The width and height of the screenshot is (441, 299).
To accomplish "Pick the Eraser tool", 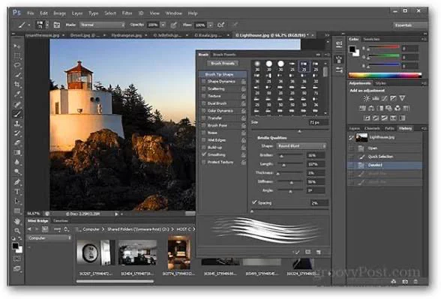I will pos(16,142).
